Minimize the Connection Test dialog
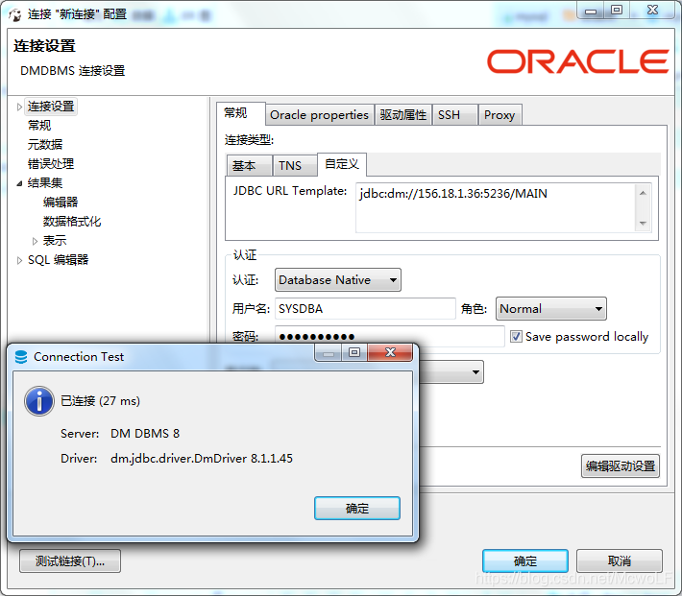 [329, 353]
